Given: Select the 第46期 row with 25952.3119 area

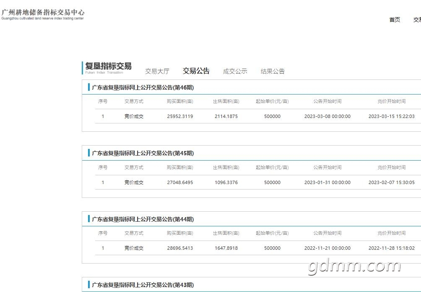Looking at the screenshot, I should click(258, 116).
